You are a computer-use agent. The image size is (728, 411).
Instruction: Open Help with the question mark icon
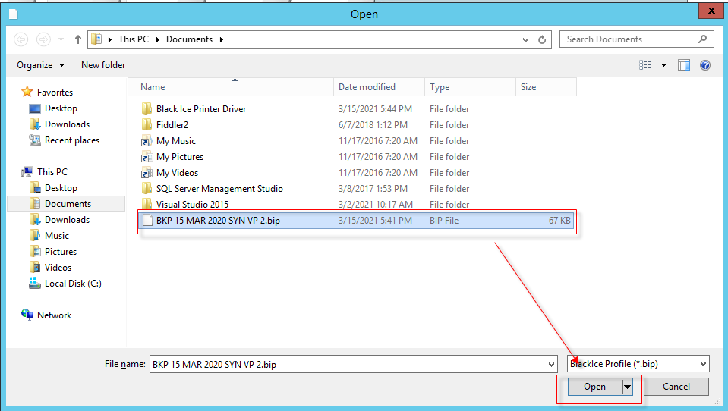point(704,65)
